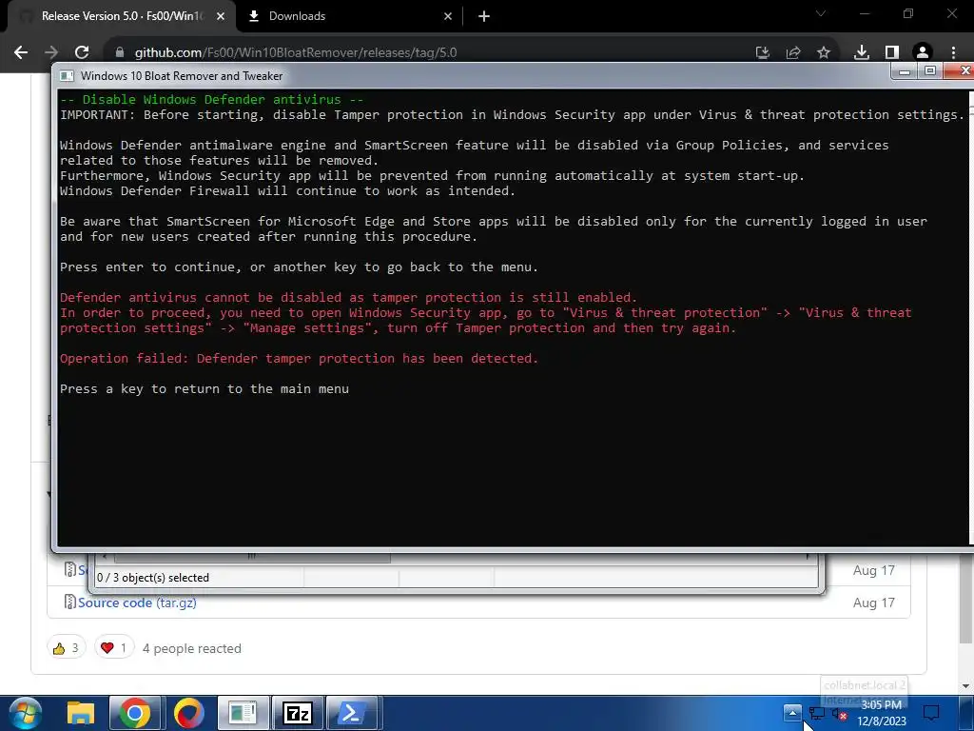This screenshot has width=974, height=731.
Task: Open File Explorer from taskbar
Action: (x=81, y=713)
